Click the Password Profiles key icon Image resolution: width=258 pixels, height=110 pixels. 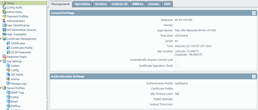(x=4, y=16)
